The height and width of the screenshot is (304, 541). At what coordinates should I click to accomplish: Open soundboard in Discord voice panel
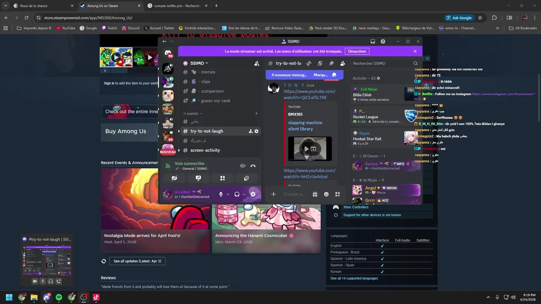[246, 178]
